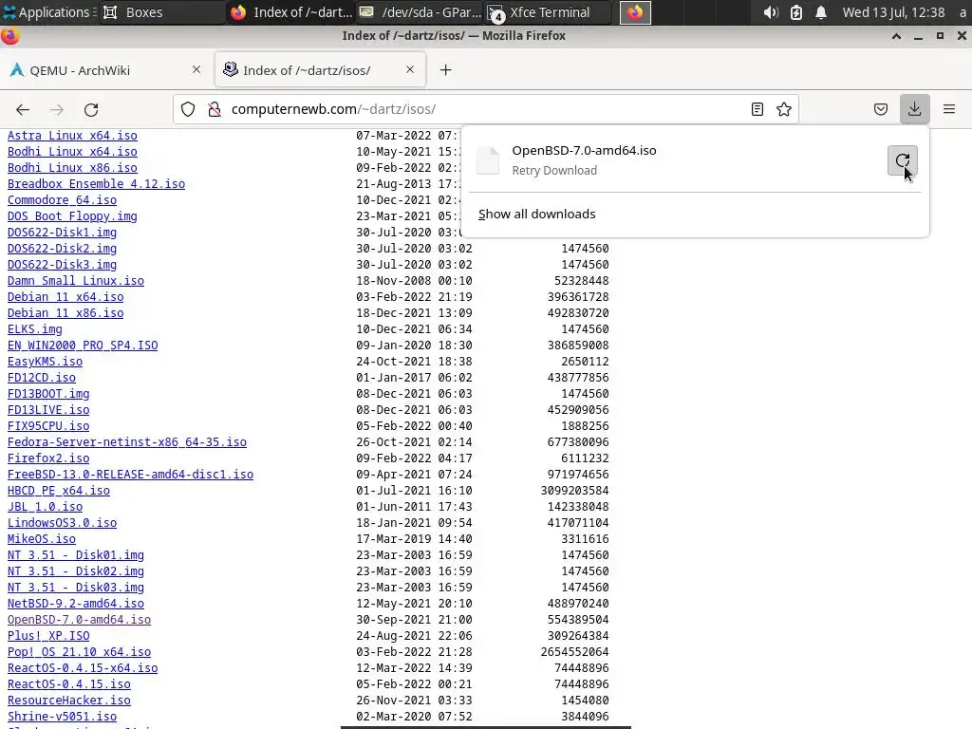The image size is (972, 729).
Task: Switch to the QEMU - ArchWiki tab
Action: tap(105, 70)
